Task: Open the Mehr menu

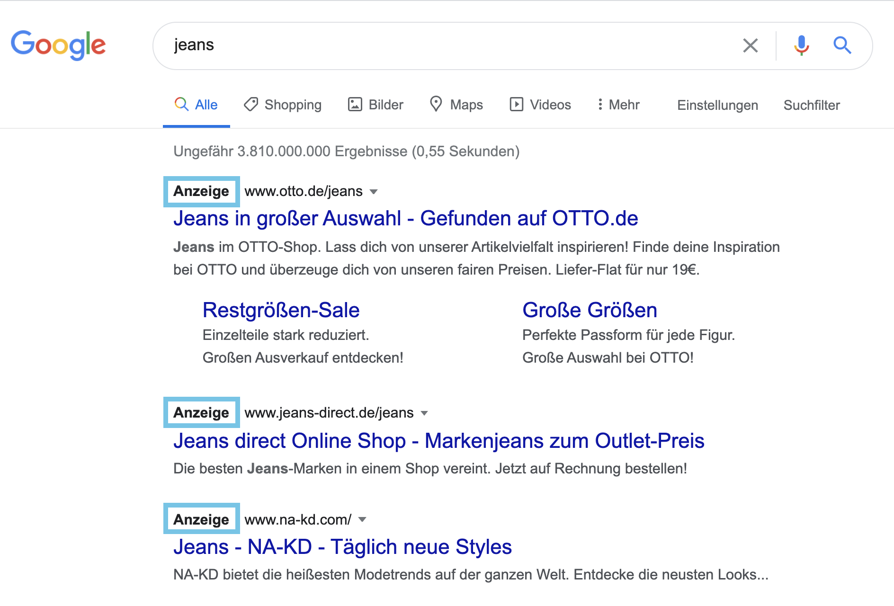Action: point(618,105)
